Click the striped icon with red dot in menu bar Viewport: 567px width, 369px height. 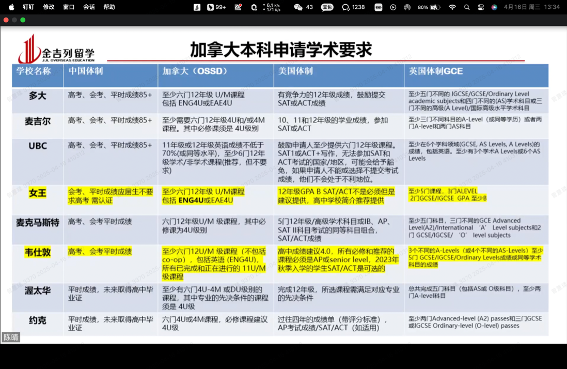tap(238, 7)
